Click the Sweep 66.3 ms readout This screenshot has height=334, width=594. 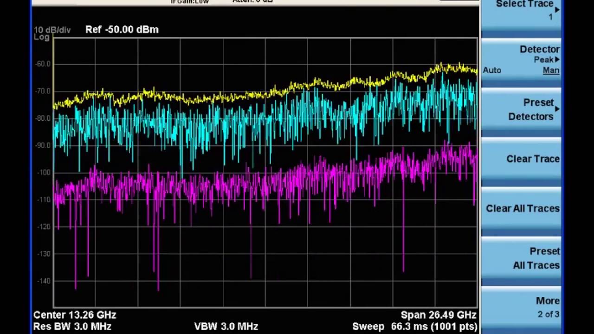(x=415, y=327)
